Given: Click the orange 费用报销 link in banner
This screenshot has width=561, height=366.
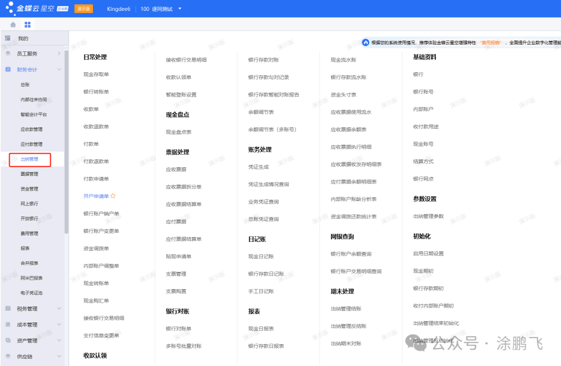Looking at the screenshot, I should 489,43.
